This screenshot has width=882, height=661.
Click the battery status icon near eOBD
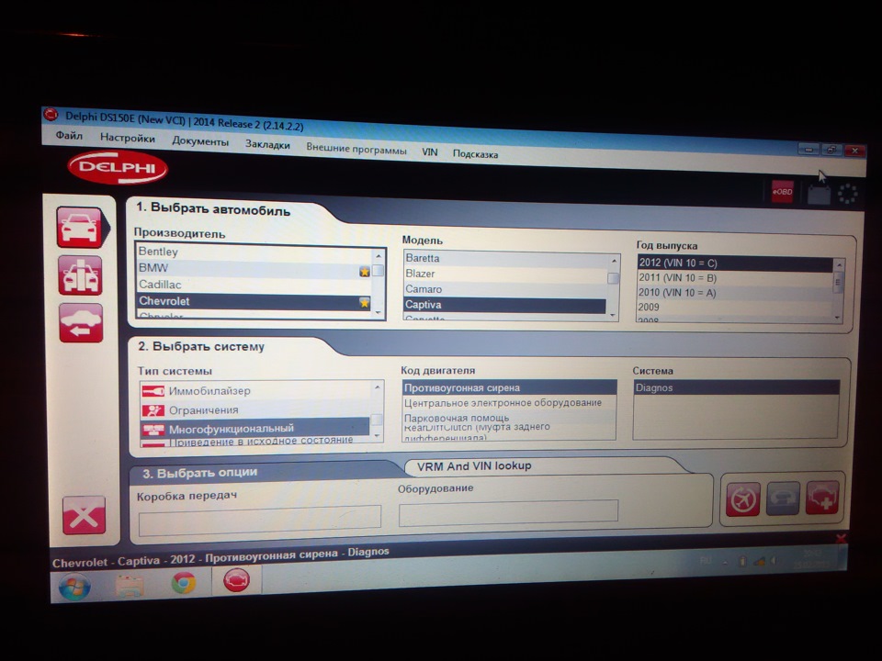pyautogui.click(x=819, y=194)
